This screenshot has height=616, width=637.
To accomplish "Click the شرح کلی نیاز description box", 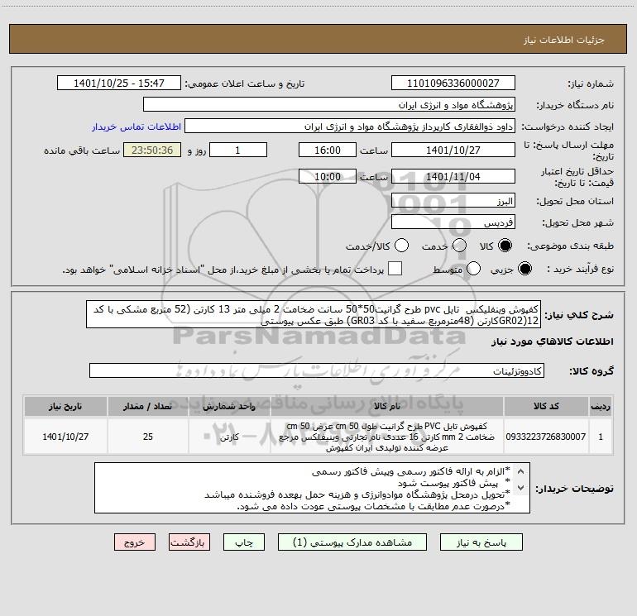I will pos(314,315).
